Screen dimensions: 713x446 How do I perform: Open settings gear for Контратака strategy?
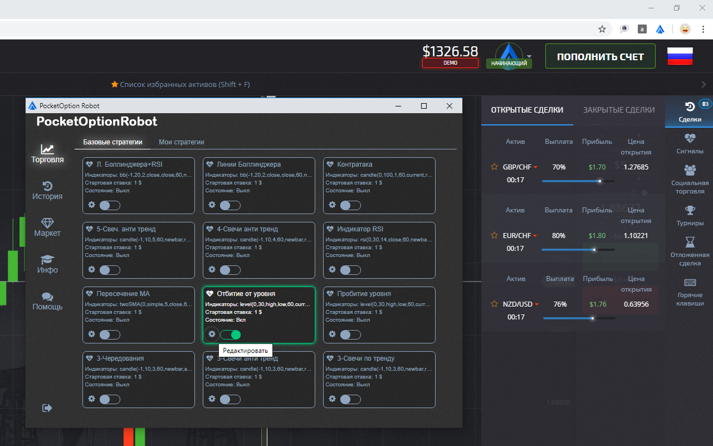click(x=333, y=205)
